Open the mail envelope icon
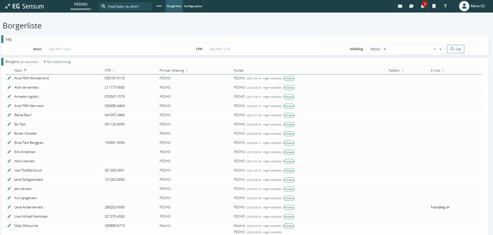The image size is (493, 235). click(400, 6)
